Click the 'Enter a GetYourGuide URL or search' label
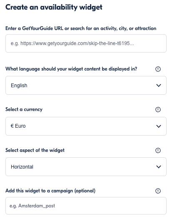 pos(81,28)
